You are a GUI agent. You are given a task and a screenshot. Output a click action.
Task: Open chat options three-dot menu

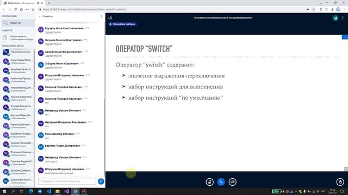pos(102,16)
